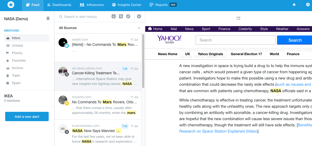The image size is (312, 146).
Task: Open the hoyentv.com mention
Action: coord(98,105)
